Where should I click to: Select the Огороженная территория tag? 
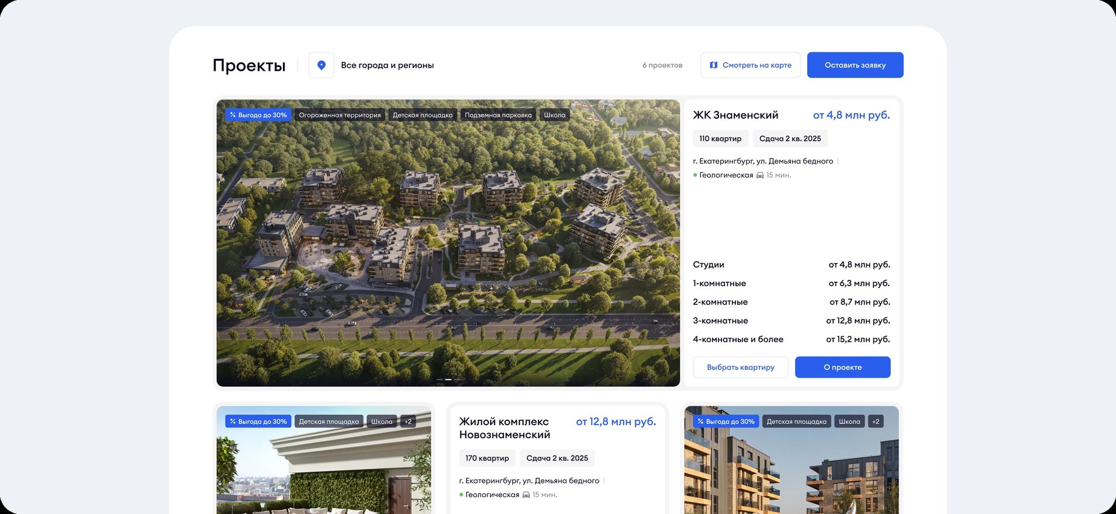(340, 115)
